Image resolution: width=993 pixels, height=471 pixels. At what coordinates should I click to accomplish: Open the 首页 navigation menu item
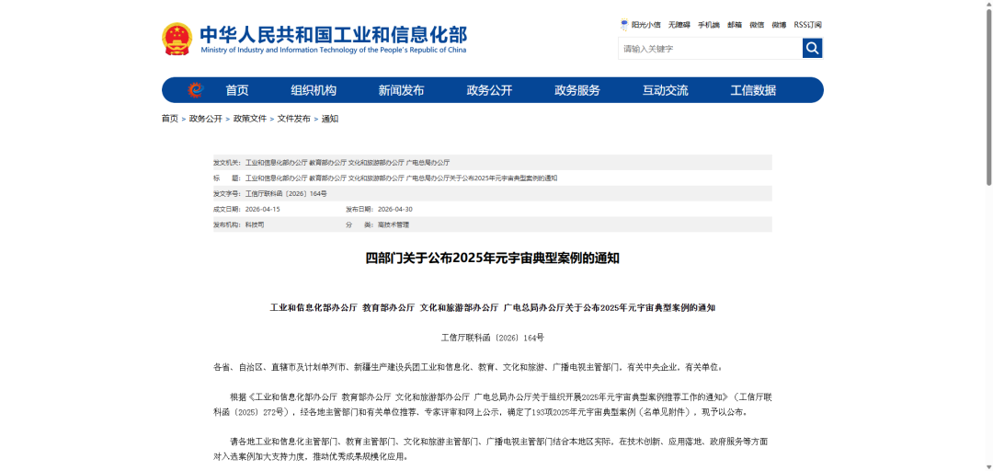(x=237, y=90)
